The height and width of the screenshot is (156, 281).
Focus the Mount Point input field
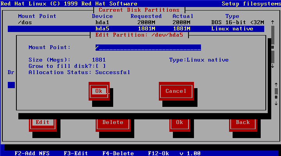tap(148, 48)
